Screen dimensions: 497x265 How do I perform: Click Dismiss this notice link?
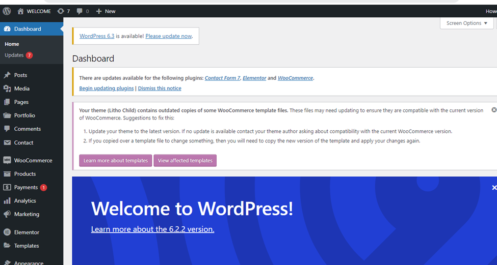[160, 88]
